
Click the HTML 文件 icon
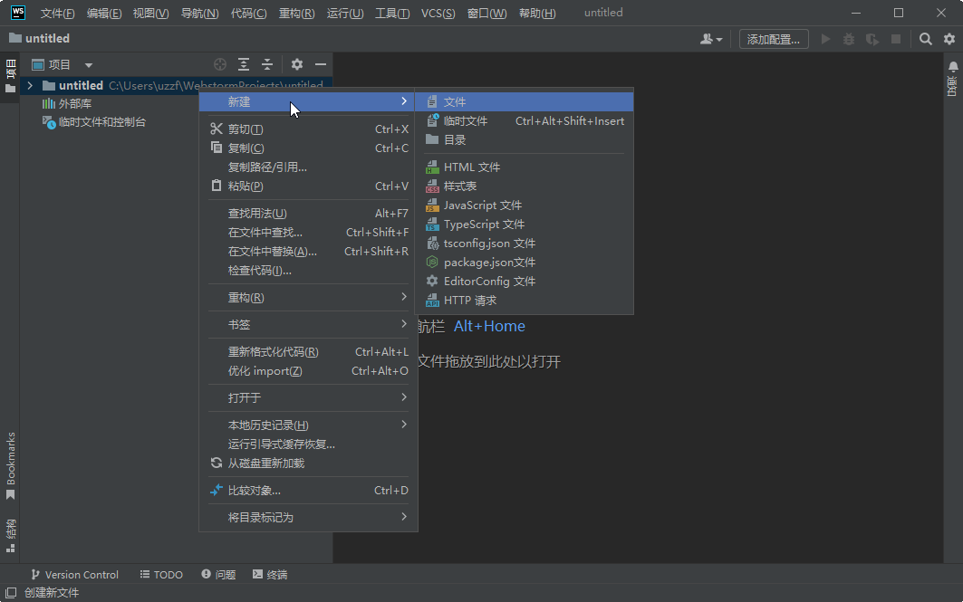(432, 167)
